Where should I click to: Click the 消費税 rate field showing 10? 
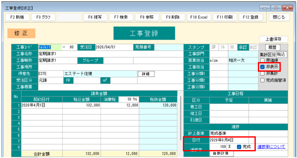(129, 99)
